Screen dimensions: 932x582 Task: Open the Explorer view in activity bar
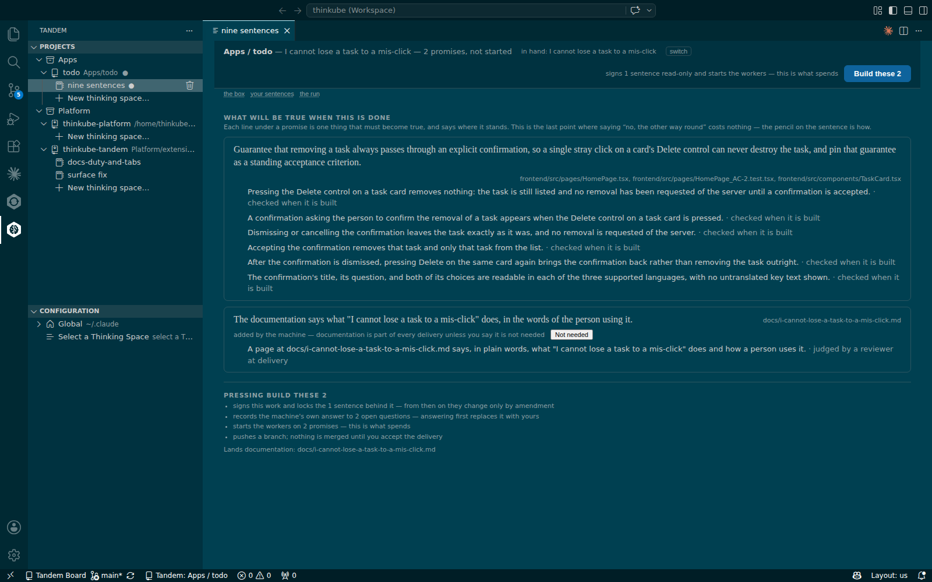tap(14, 34)
